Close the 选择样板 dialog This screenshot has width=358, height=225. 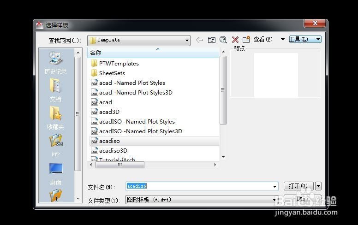(315, 23)
